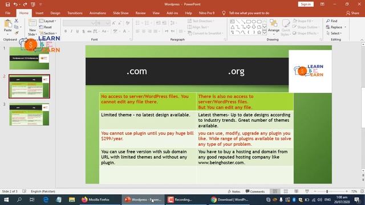
Task: Click the .org heading on the slide
Action: [236, 71]
